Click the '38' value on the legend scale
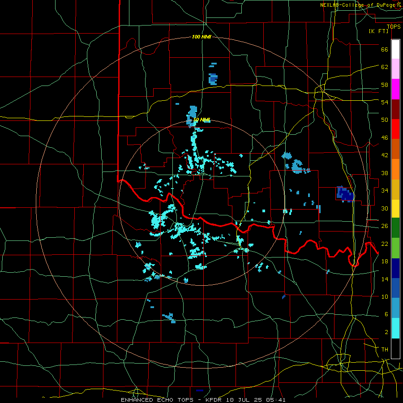The height and width of the screenshot is (403, 403). (385, 173)
